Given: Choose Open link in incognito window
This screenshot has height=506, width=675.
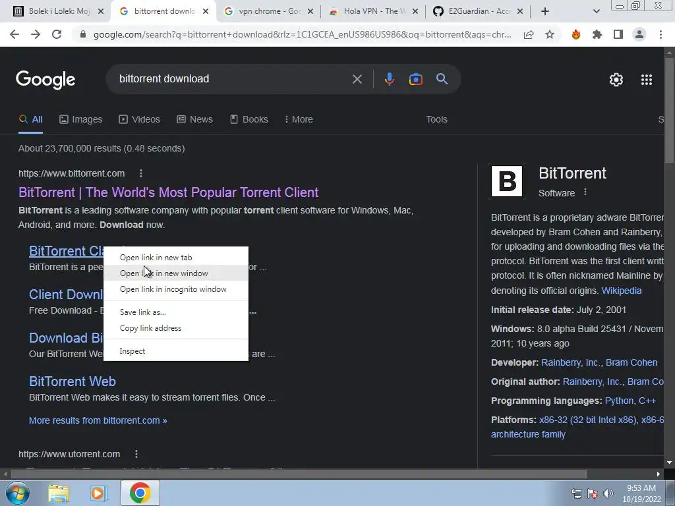Looking at the screenshot, I should pyautogui.click(x=176, y=289).
